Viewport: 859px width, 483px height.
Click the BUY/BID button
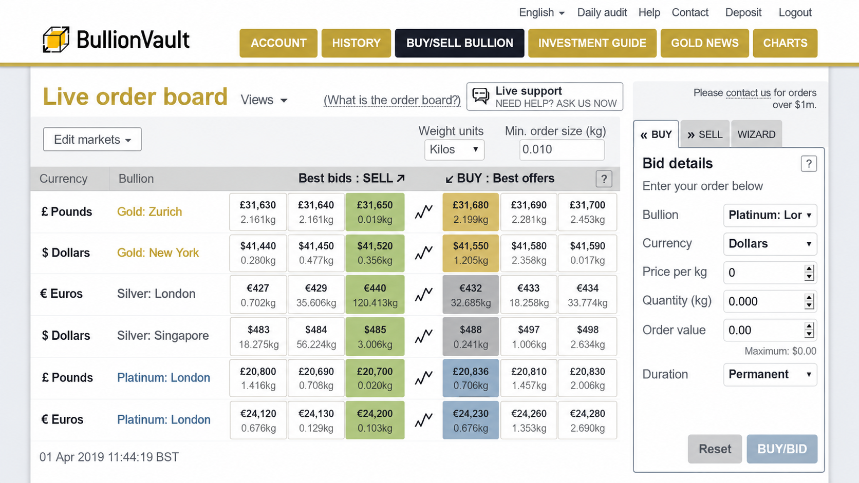point(782,449)
